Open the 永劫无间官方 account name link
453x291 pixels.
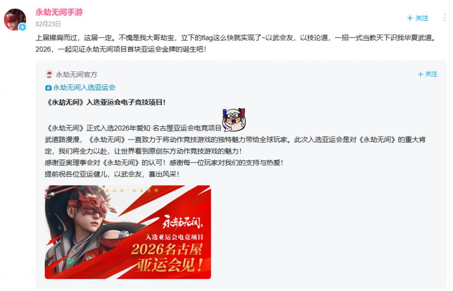pos(76,75)
